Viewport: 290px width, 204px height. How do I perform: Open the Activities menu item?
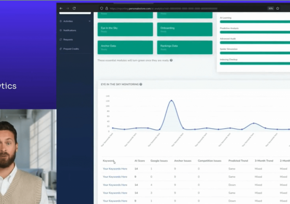(x=68, y=21)
